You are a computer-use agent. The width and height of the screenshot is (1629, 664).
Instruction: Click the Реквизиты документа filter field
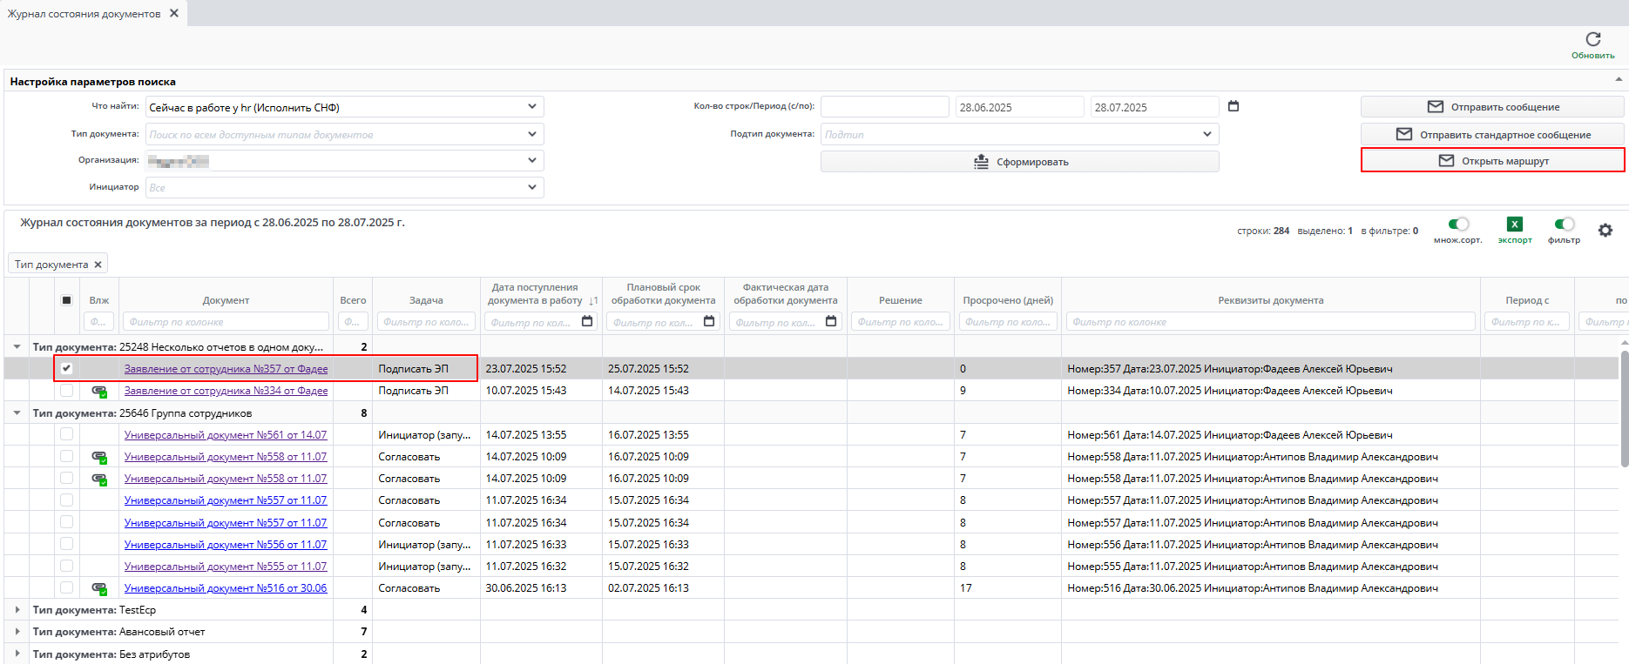pos(1270,322)
